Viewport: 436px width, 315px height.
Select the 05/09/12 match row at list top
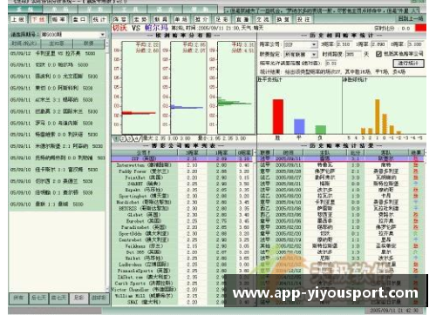(57, 53)
